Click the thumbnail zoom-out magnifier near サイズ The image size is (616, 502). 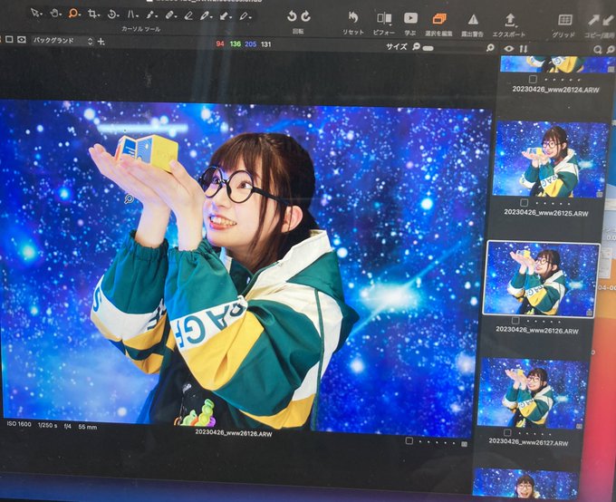click(x=416, y=46)
